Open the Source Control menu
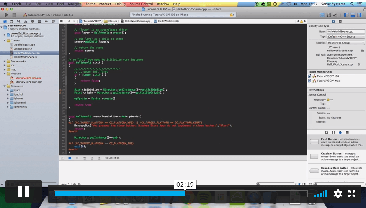The height and width of the screenshot is (208, 366). coord(141,4)
